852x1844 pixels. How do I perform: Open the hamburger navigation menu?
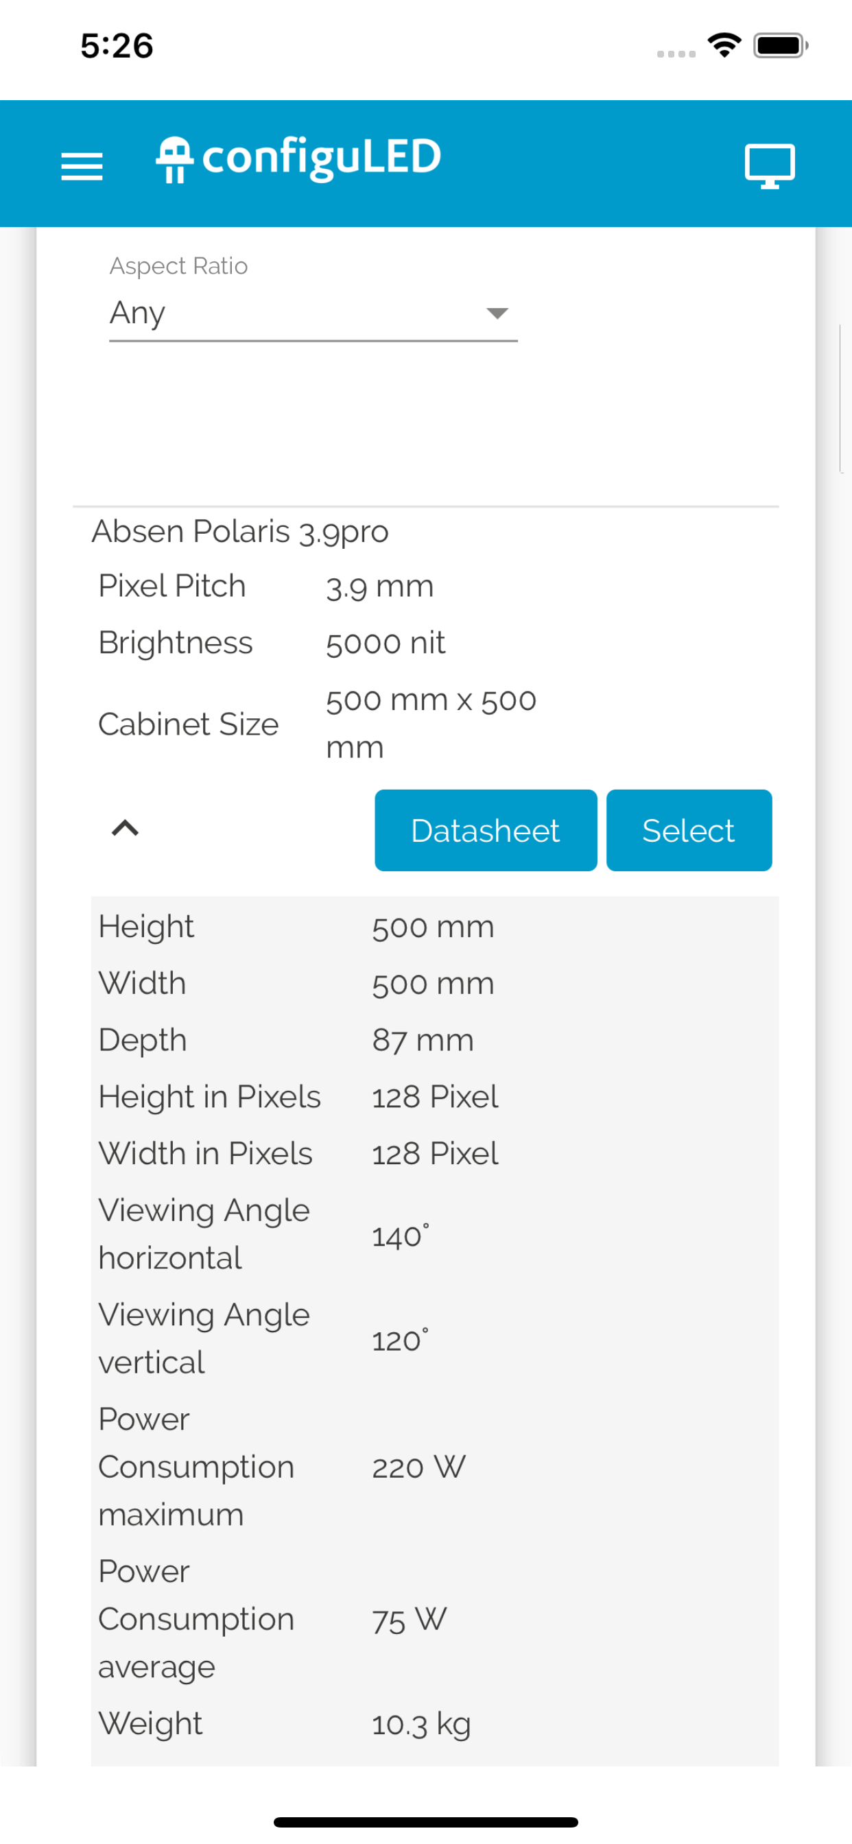[x=82, y=166]
